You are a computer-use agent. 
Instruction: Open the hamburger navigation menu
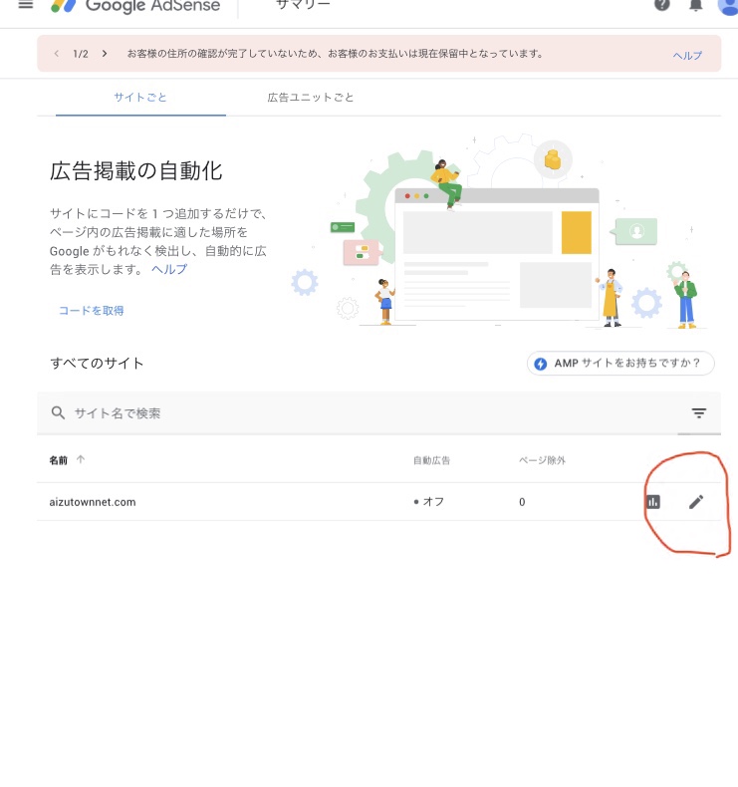point(26,5)
